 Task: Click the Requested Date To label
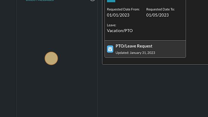click(x=160, y=9)
